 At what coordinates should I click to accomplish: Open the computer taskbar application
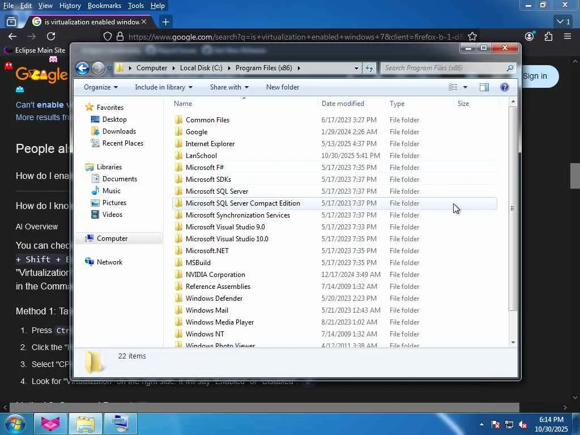click(x=121, y=424)
